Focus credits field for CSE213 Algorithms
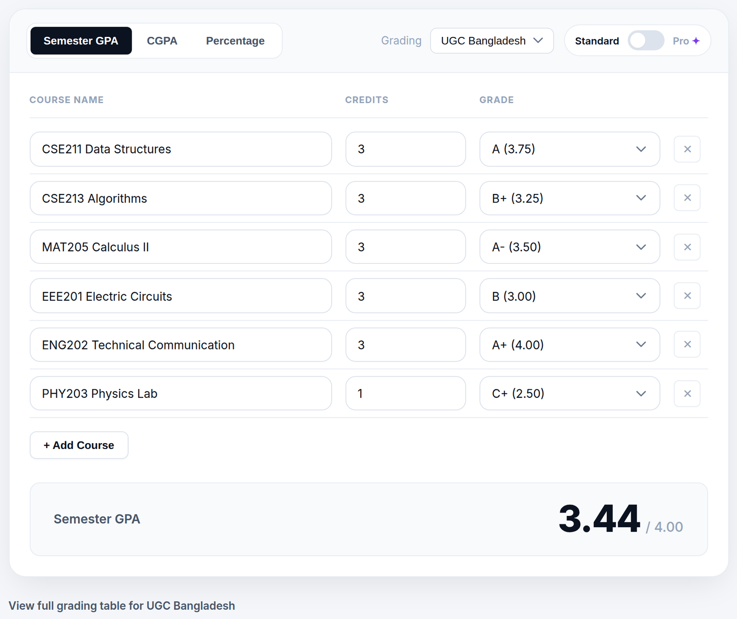The width and height of the screenshot is (737, 619). [406, 198]
